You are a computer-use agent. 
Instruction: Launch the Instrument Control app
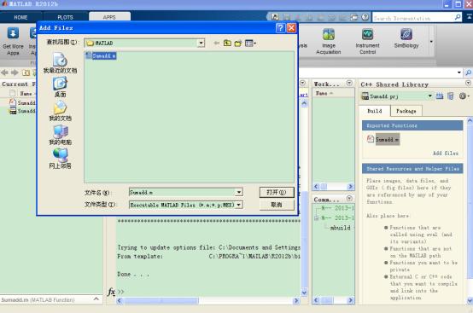coord(367,41)
